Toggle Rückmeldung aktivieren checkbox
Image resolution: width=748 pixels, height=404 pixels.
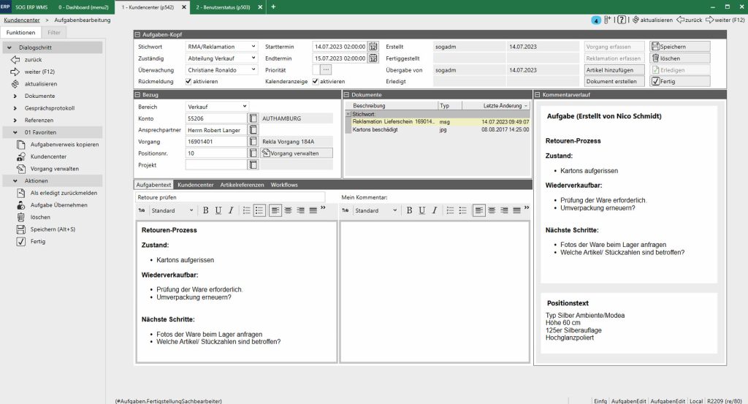coord(188,82)
